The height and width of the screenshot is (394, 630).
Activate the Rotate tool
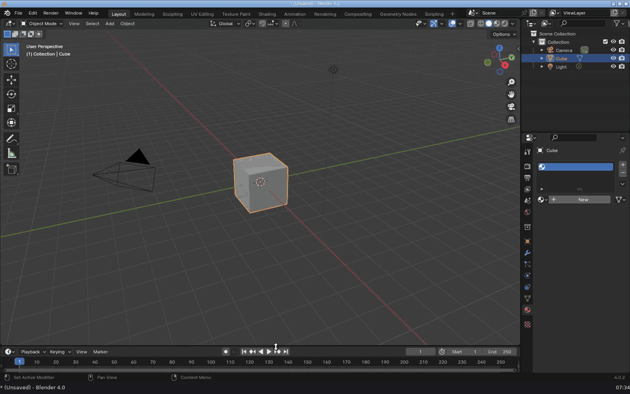[11, 94]
